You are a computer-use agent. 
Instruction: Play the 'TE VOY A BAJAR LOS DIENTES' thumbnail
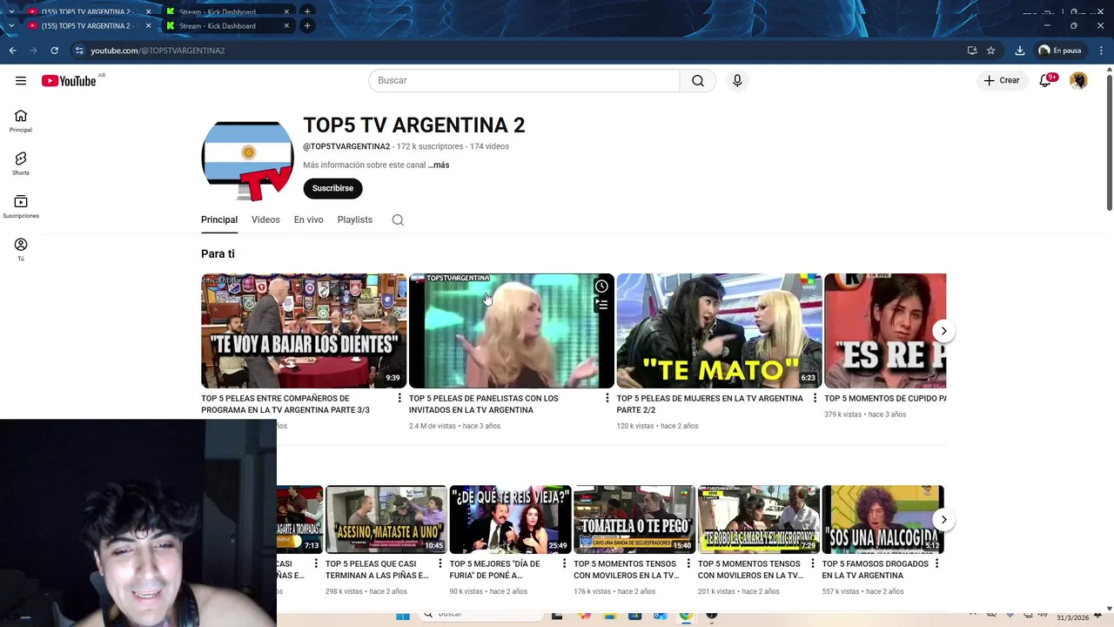coord(304,331)
